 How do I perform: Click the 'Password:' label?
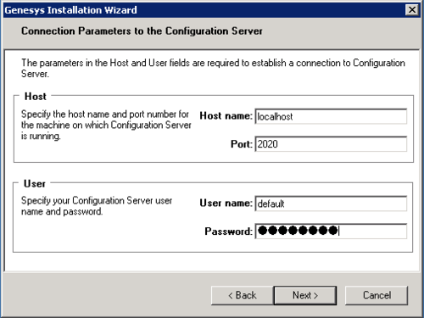tap(228, 232)
